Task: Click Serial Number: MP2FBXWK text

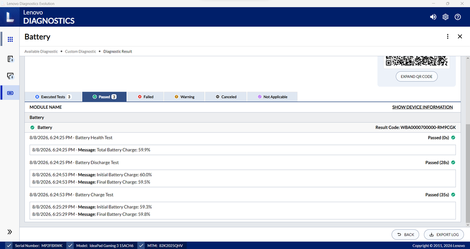Action: (39, 246)
